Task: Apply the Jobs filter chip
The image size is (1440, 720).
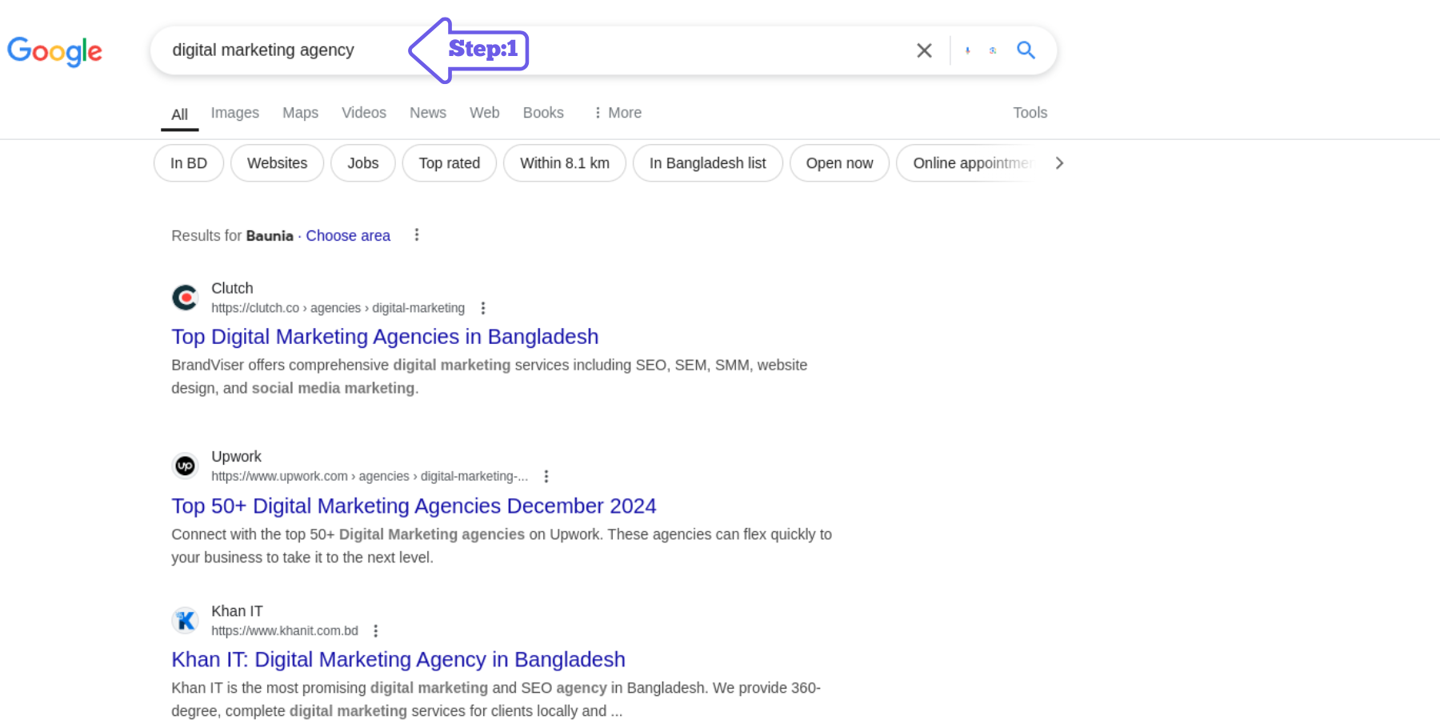Action: tap(363, 163)
